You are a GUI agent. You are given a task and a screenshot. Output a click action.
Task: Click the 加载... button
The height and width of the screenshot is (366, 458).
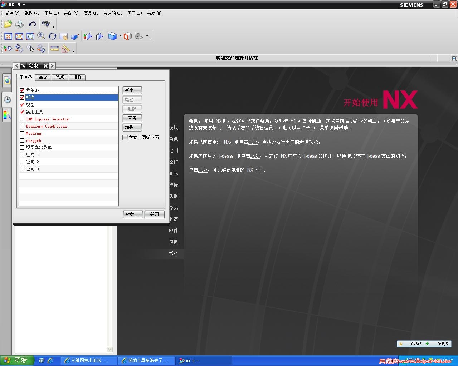[132, 128]
